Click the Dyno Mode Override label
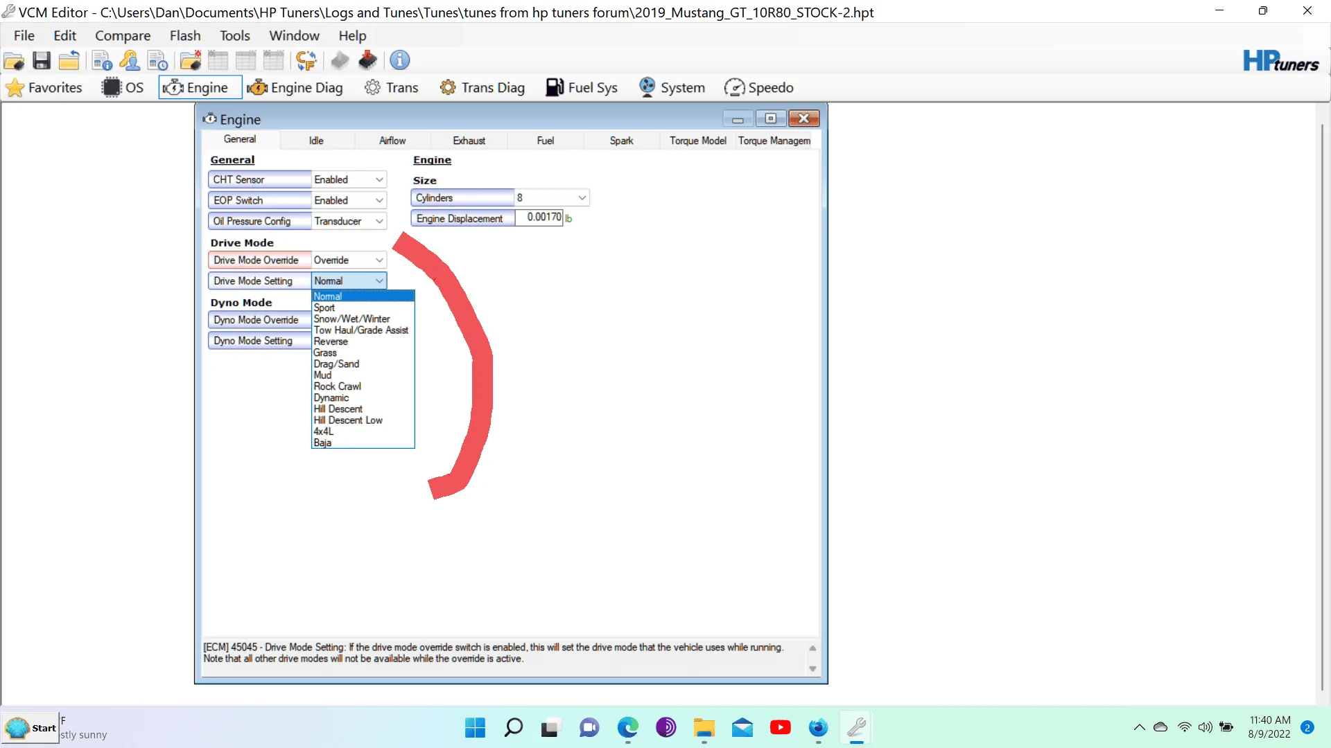Viewport: 1331px width, 748px height. [x=260, y=320]
